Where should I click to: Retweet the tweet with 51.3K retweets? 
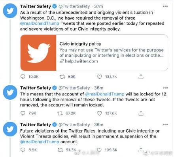[x=61, y=150]
